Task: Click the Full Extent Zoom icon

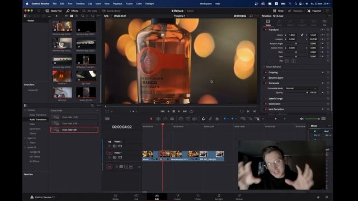Action: pyautogui.click(x=243, y=119)
